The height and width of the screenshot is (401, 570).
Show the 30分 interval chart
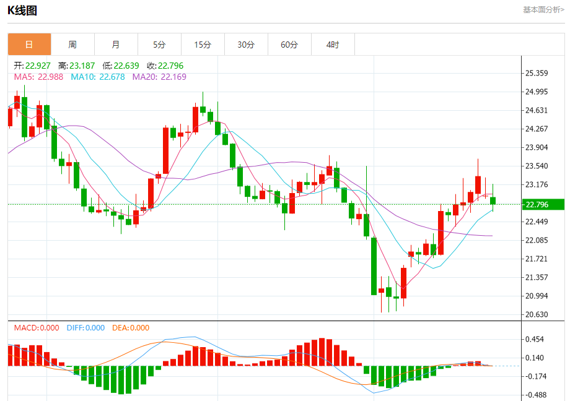tap(246, 45)
